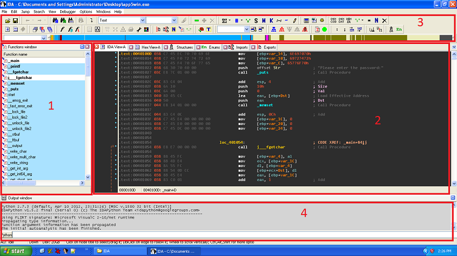Select _memset in the function list
The width and height of the screenshot is (457, 256).
[x=16, y=84]
